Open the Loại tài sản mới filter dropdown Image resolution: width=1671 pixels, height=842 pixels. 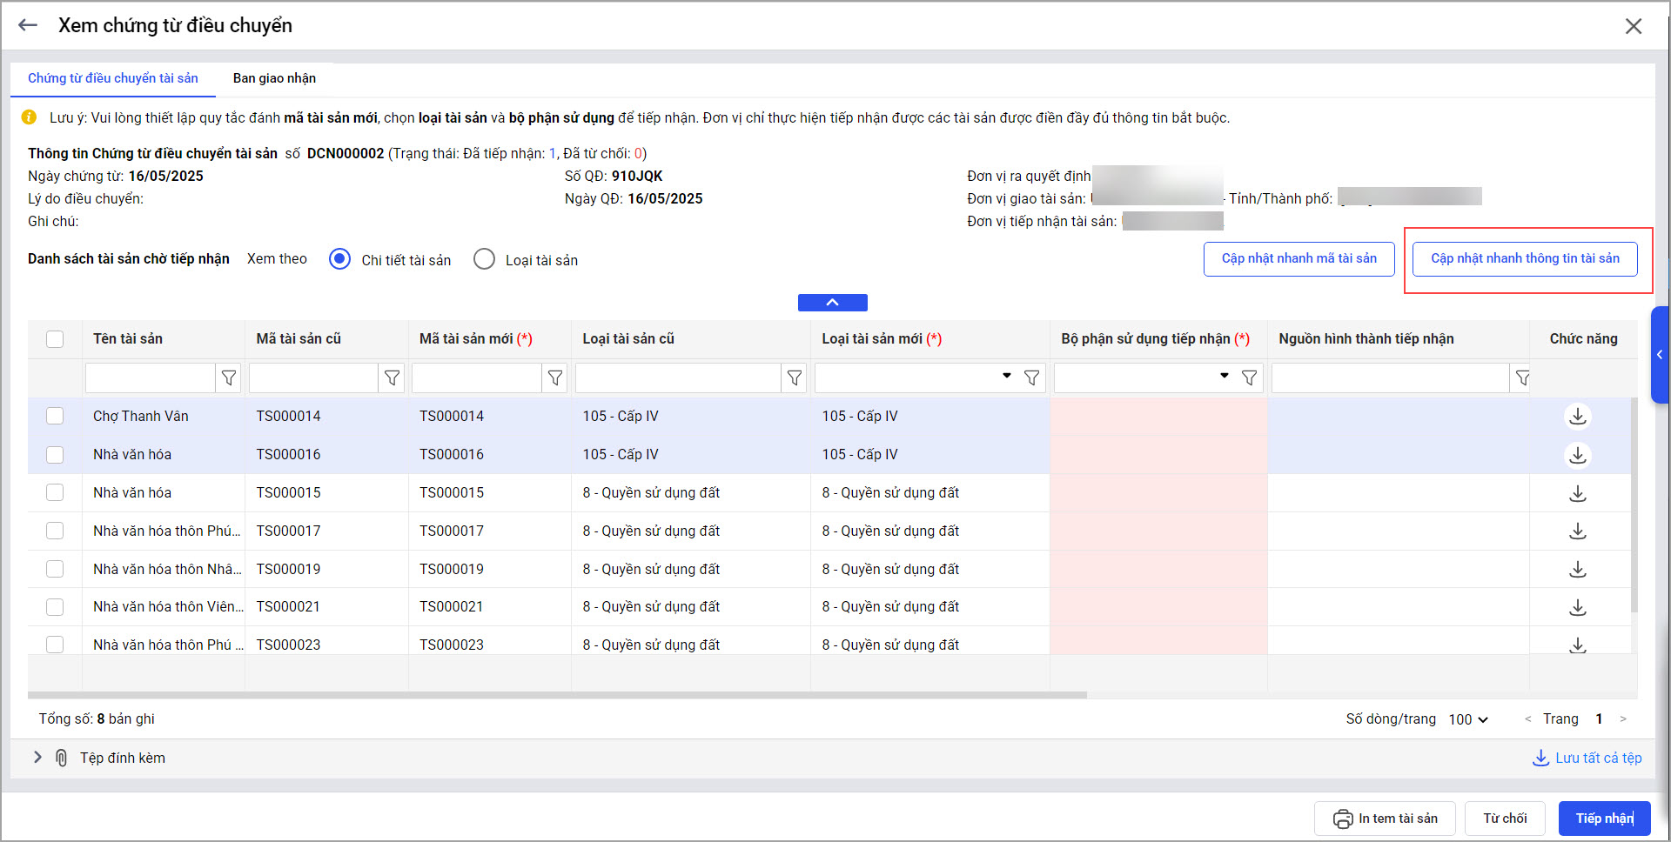(1006, 377)
